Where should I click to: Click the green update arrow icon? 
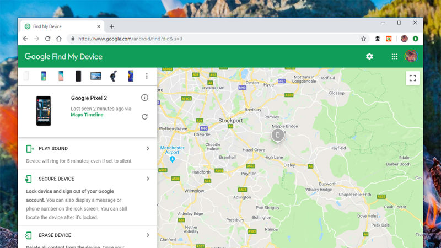416,39
